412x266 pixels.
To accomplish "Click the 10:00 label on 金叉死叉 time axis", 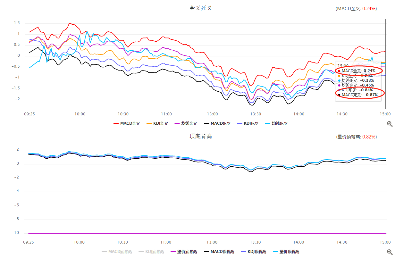I will [x=80, y=114].
